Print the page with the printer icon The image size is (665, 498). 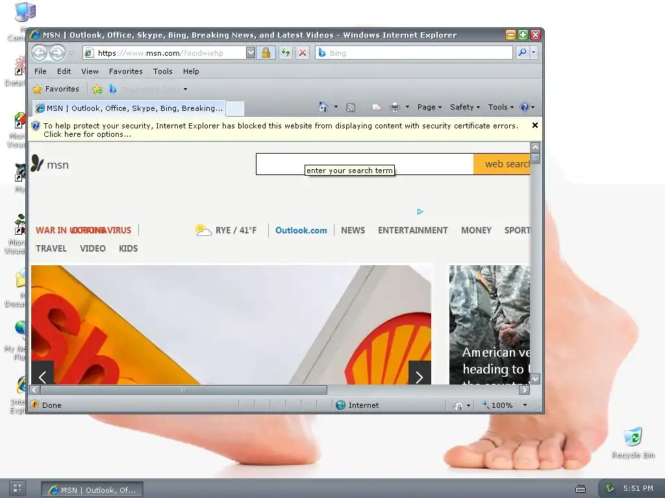point(394,107)
